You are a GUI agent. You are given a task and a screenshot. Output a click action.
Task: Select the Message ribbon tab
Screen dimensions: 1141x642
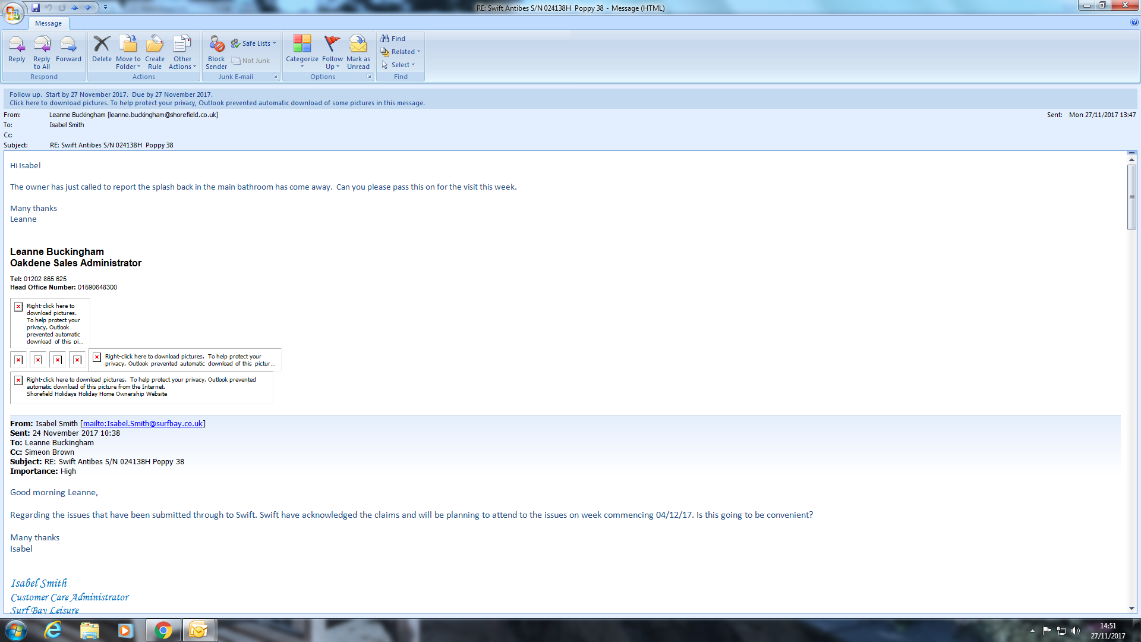[x=48, y=23]
